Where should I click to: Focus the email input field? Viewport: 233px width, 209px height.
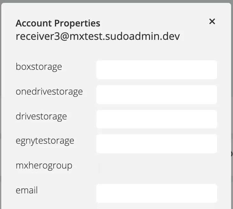tap(156, 193)
